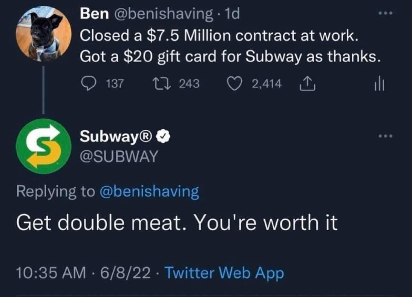The height and width of the screenshot is (297, 412).
Task: Open the 10:35 AM 6/8/22 timestamp
Action: click(83, 273)
